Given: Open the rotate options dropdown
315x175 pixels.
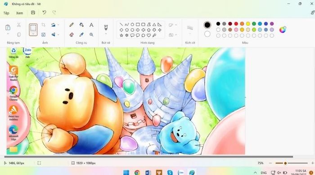Looking at the screenshot, I should coord(58,25).
